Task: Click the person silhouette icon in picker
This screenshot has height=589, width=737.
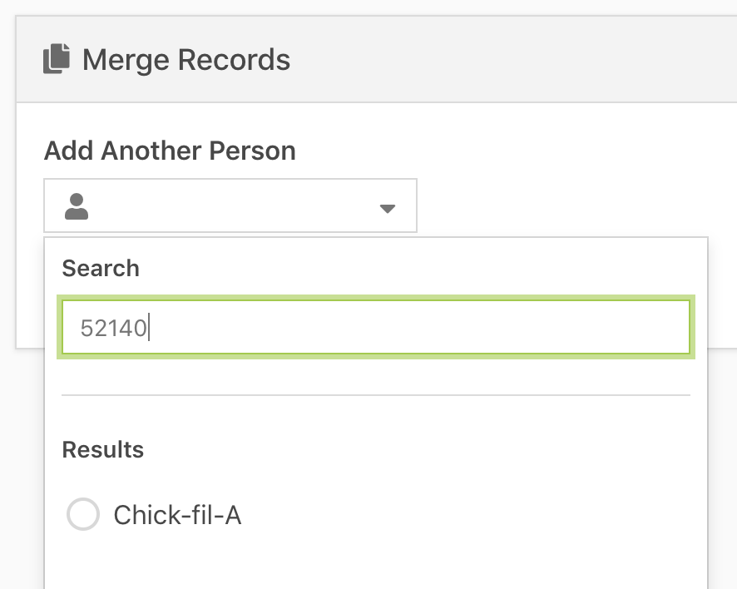Action: 77,206
